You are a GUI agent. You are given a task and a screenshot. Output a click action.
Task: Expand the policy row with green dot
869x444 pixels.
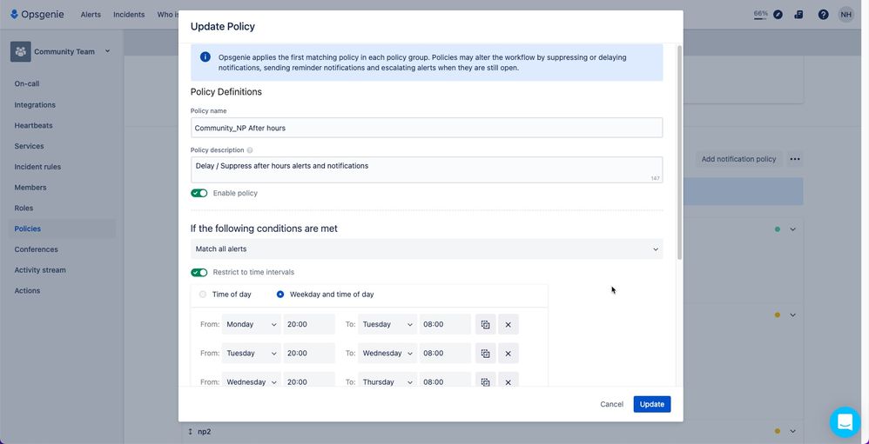792,229
